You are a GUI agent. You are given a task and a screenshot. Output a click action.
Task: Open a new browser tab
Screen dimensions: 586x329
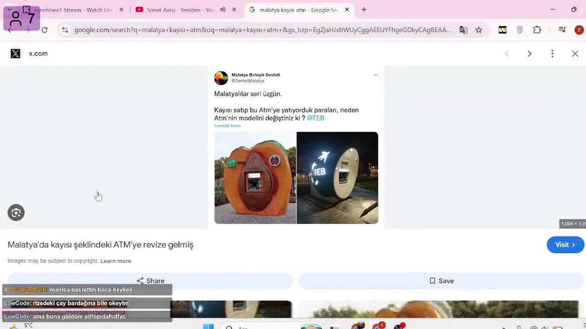coord(364,10)
